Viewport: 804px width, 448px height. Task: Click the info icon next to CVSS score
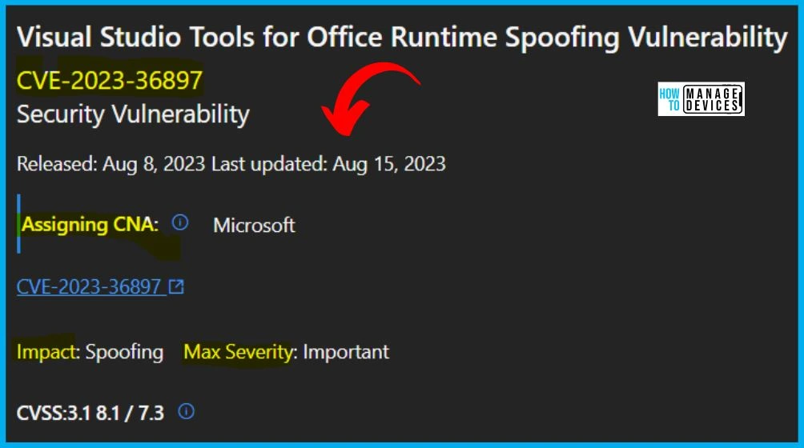186,411
